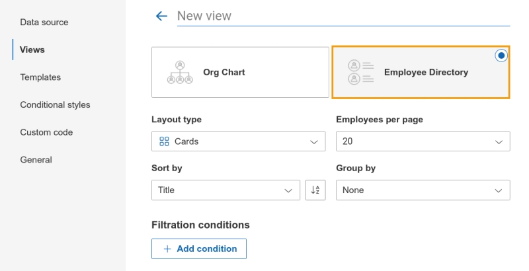Open the General settings section
The height and width of the screenshot is (271, 529).
coord(36,160)
